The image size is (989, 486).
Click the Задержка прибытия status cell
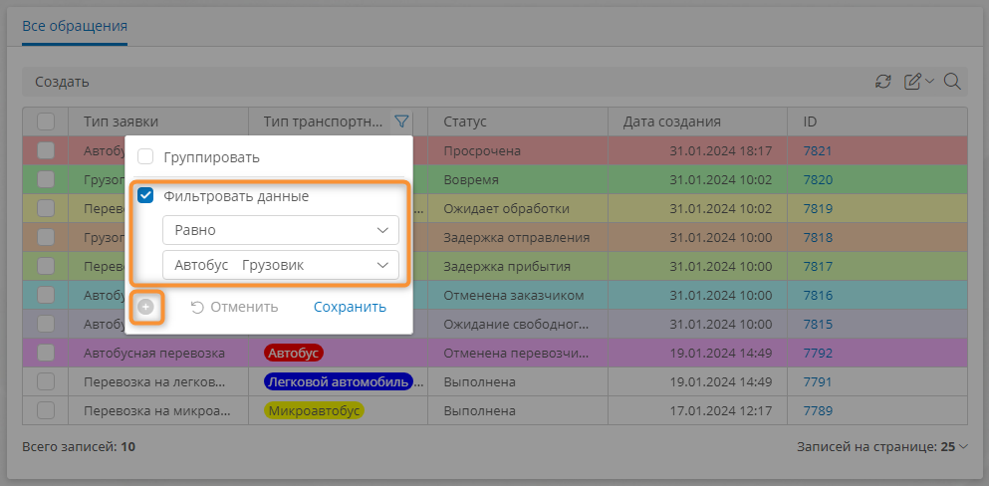click(x=518, y=267)
